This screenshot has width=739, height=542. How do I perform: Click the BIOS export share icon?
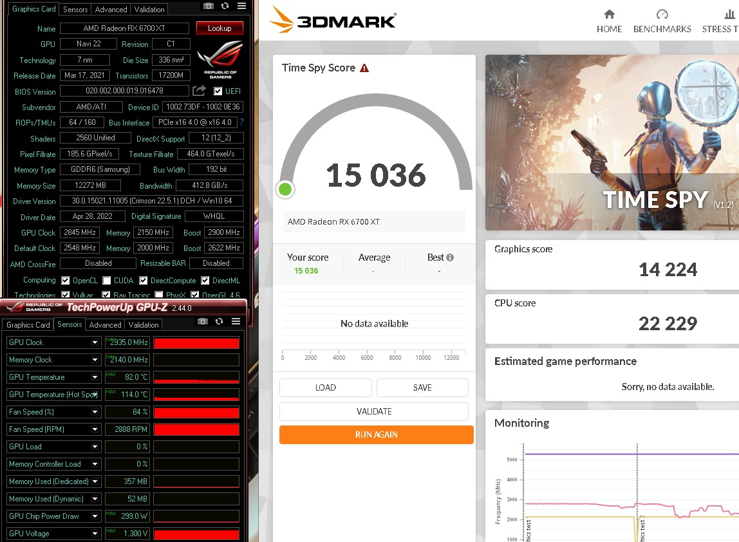200,91
